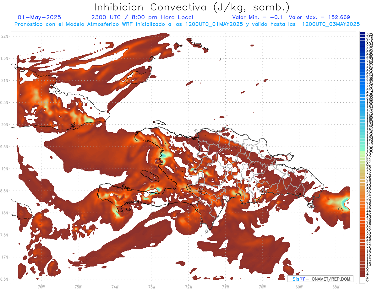The width and height of the screenshot is (377, 291).
Task: Click the '74W' longitude label
Action: tap(115, 287)
